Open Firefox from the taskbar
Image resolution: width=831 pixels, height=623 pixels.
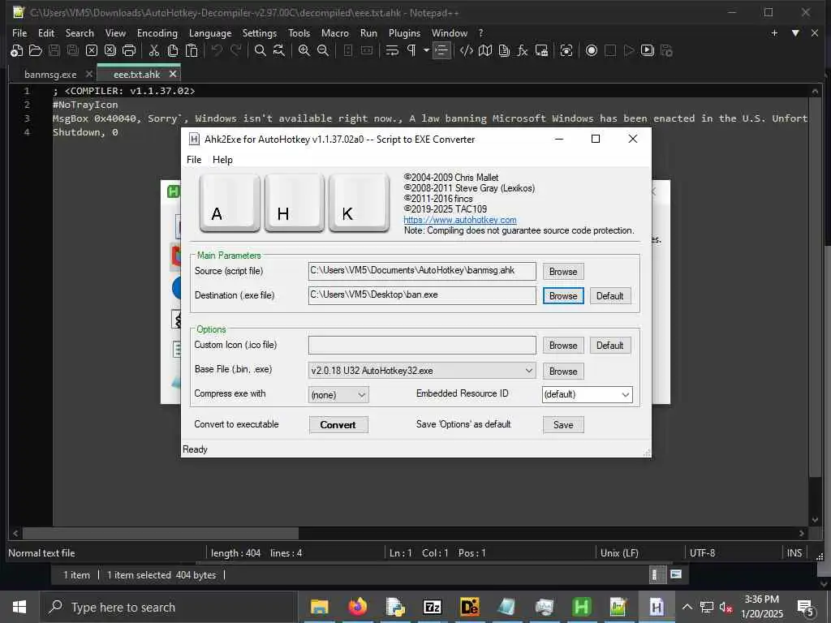[357, 607]
